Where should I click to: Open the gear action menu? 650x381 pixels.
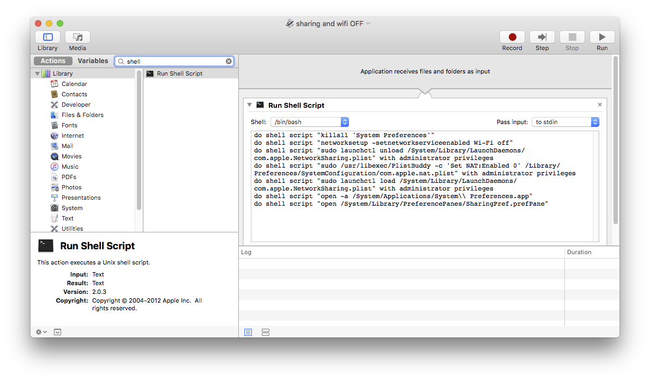[41, 332]
